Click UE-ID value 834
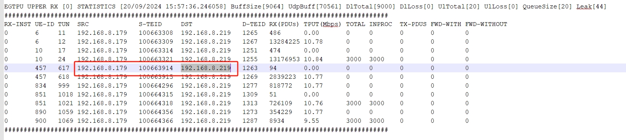This screenshot has width=626, height=140. [x=41, y=86]
